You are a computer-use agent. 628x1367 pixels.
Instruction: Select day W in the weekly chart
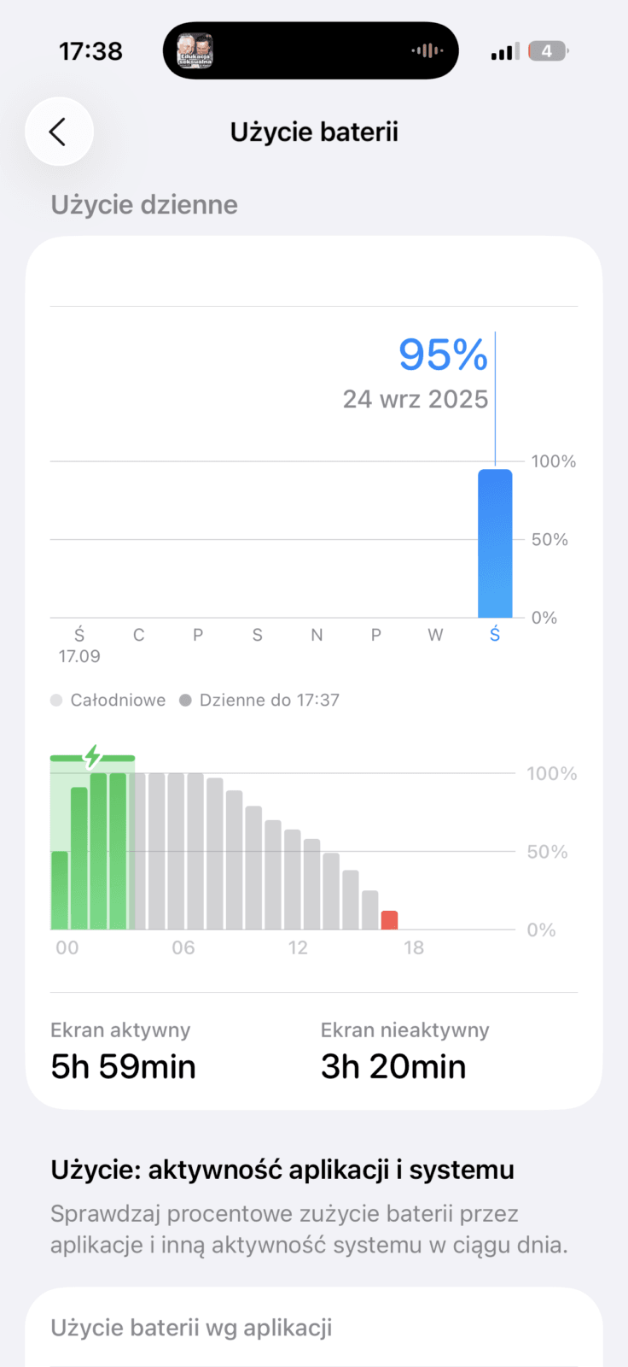pyautogui.click(x=435, y=635)
